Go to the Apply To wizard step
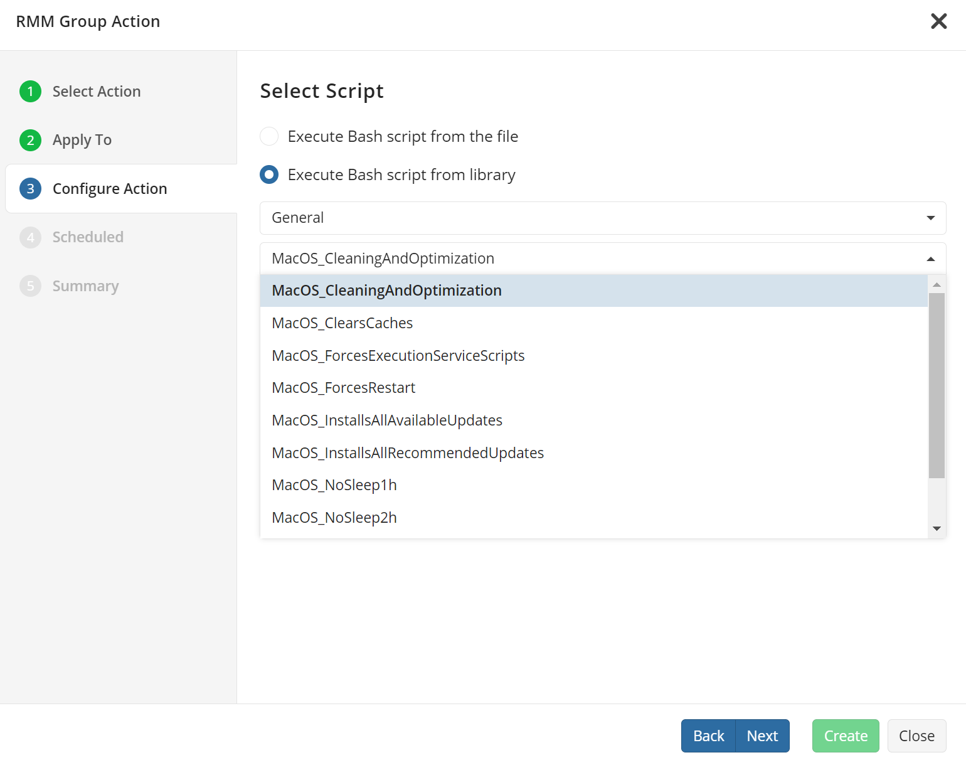 click(x=82, y=139)
